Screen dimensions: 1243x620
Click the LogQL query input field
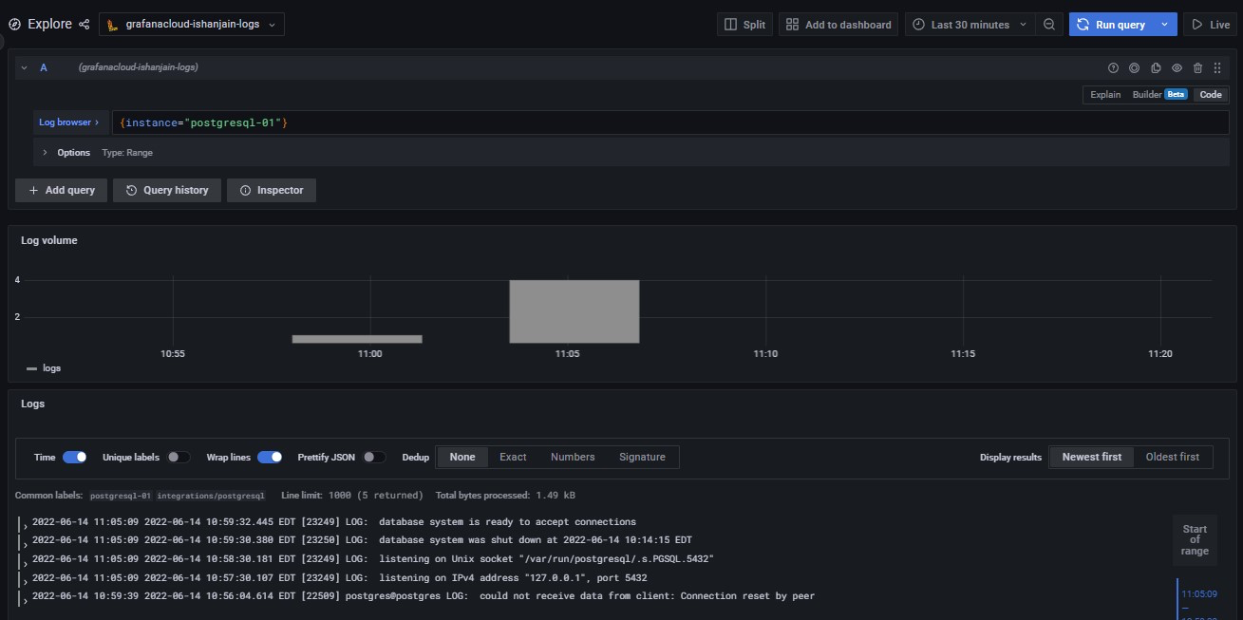click(x=665, y=122)
